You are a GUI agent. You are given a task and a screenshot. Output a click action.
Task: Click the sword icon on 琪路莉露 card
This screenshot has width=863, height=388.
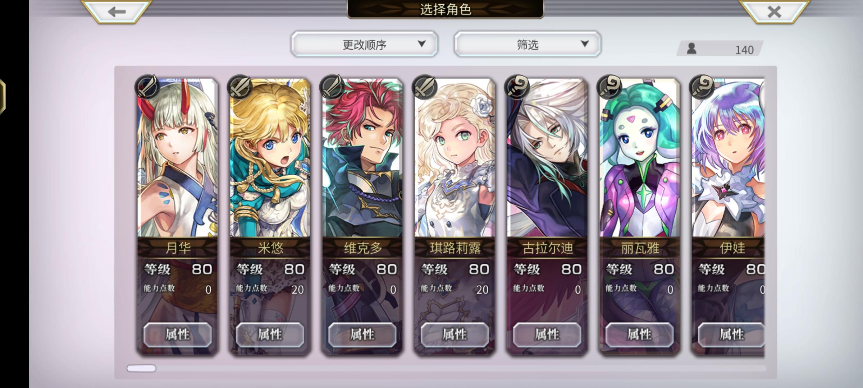coord(424,87)
